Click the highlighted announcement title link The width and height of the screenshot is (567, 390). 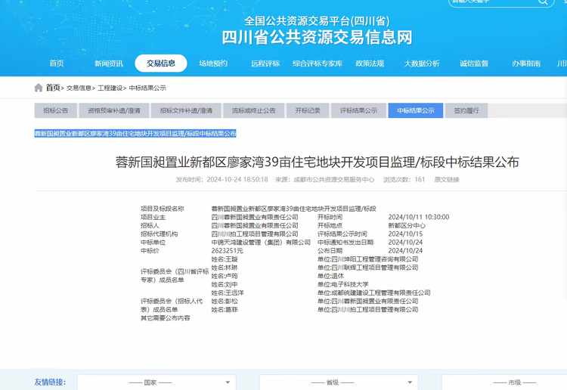click(135, 133)
